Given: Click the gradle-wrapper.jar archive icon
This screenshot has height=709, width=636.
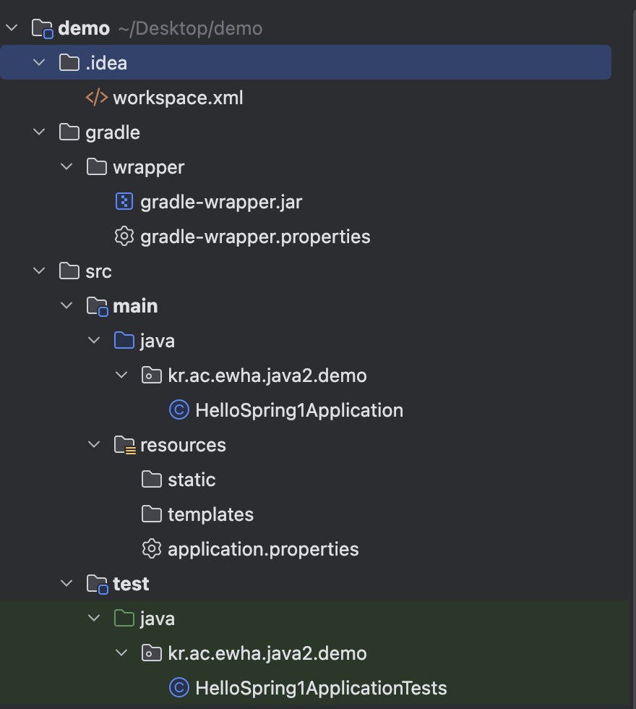Looking at the screenshot, I should tap(124, 202).
